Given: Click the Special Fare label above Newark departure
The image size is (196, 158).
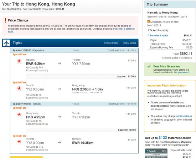Looking at the screenshot, I should point(20,55).
